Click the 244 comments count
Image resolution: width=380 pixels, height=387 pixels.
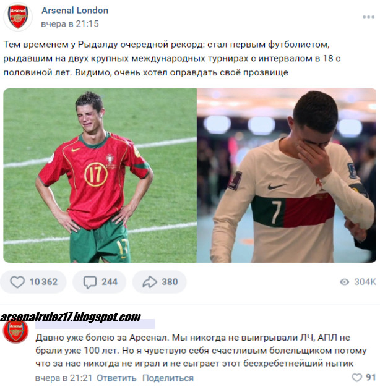click(x=110, y=282)
